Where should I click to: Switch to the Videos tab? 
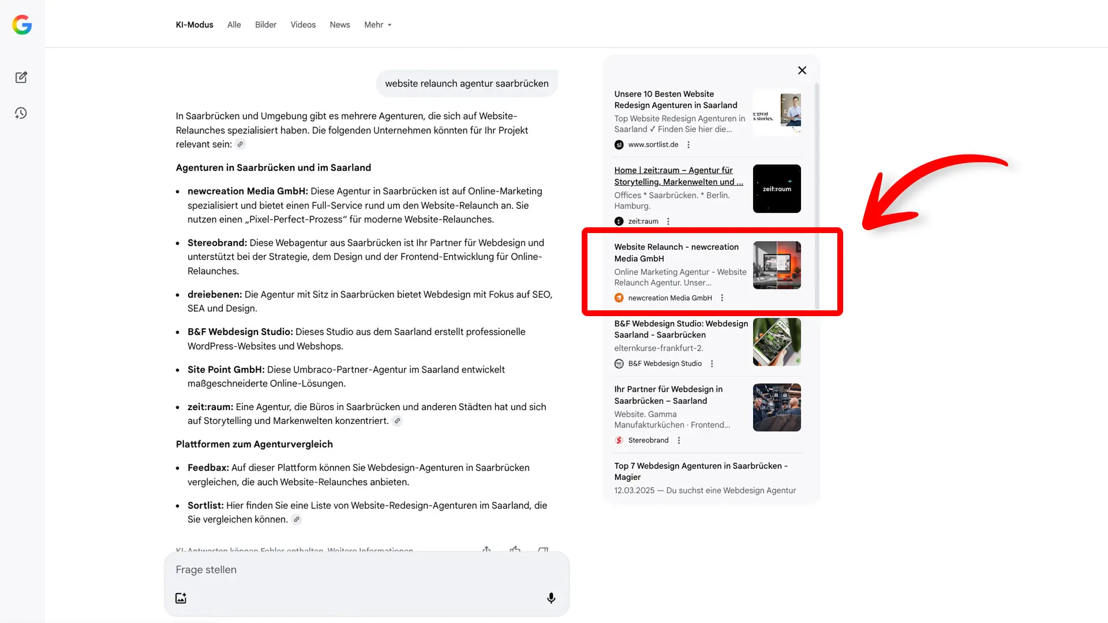tap(302, 25)
